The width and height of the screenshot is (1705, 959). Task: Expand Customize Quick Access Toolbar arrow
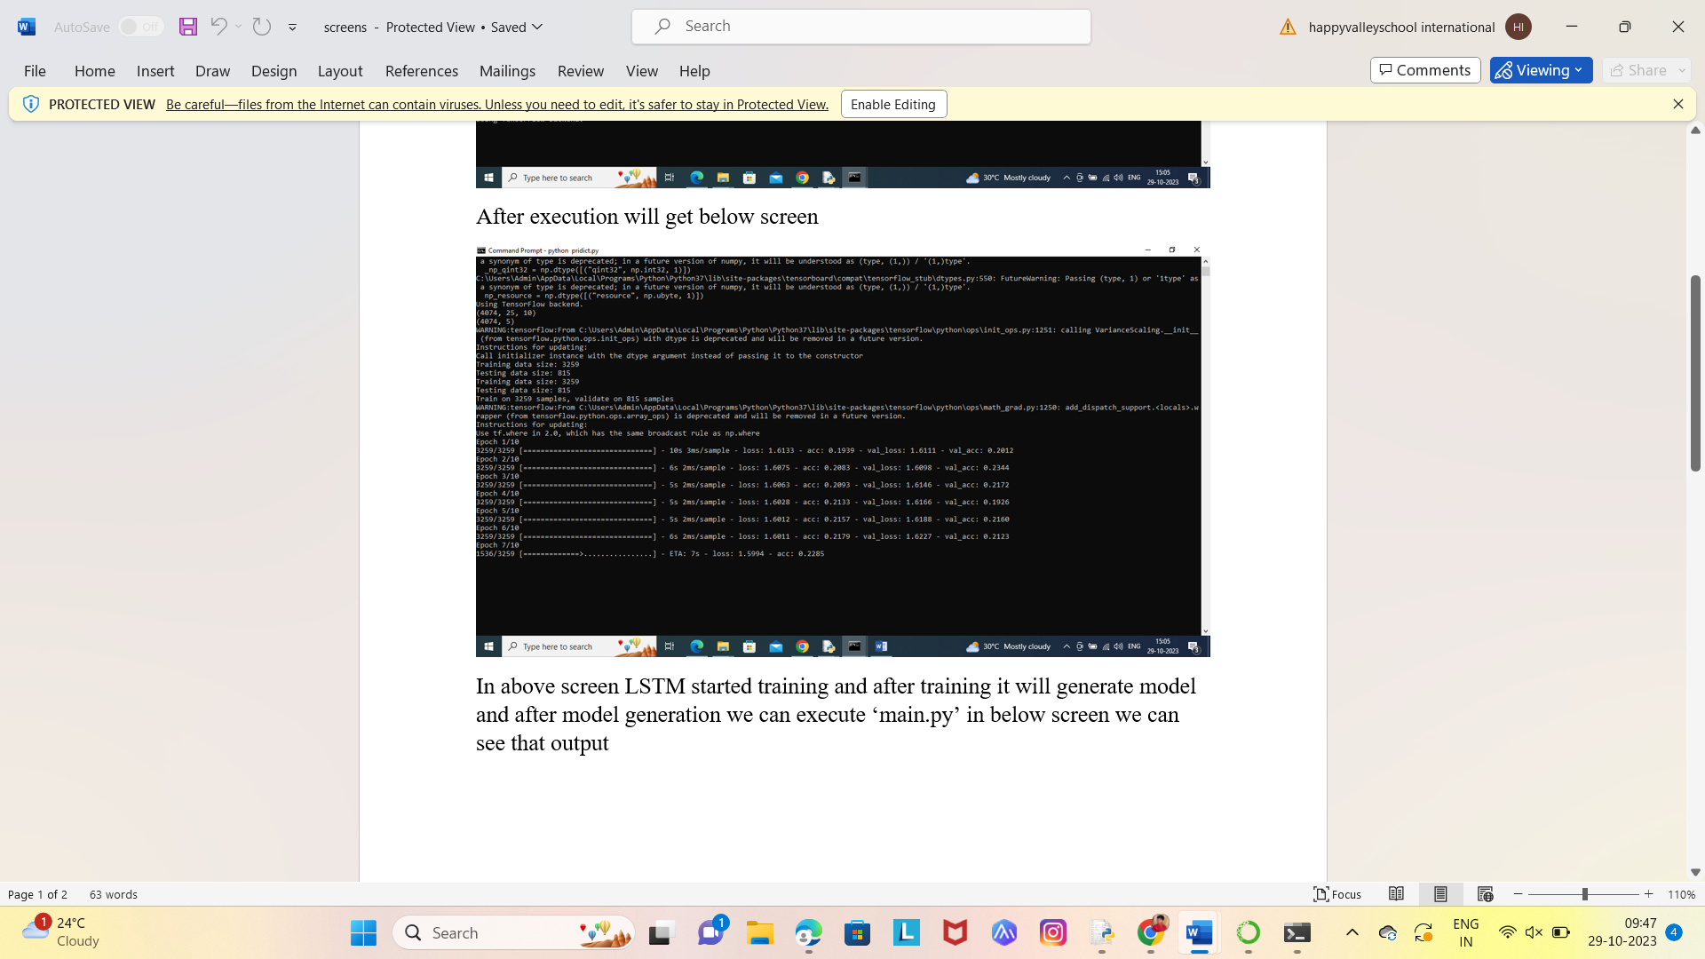coord(292,28)
